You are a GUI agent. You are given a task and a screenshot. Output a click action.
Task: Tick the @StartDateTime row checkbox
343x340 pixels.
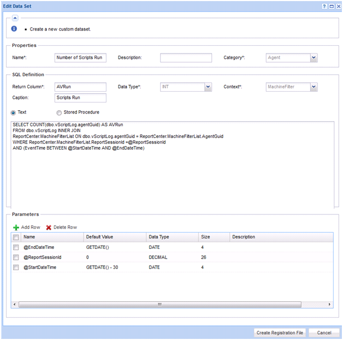16,267
